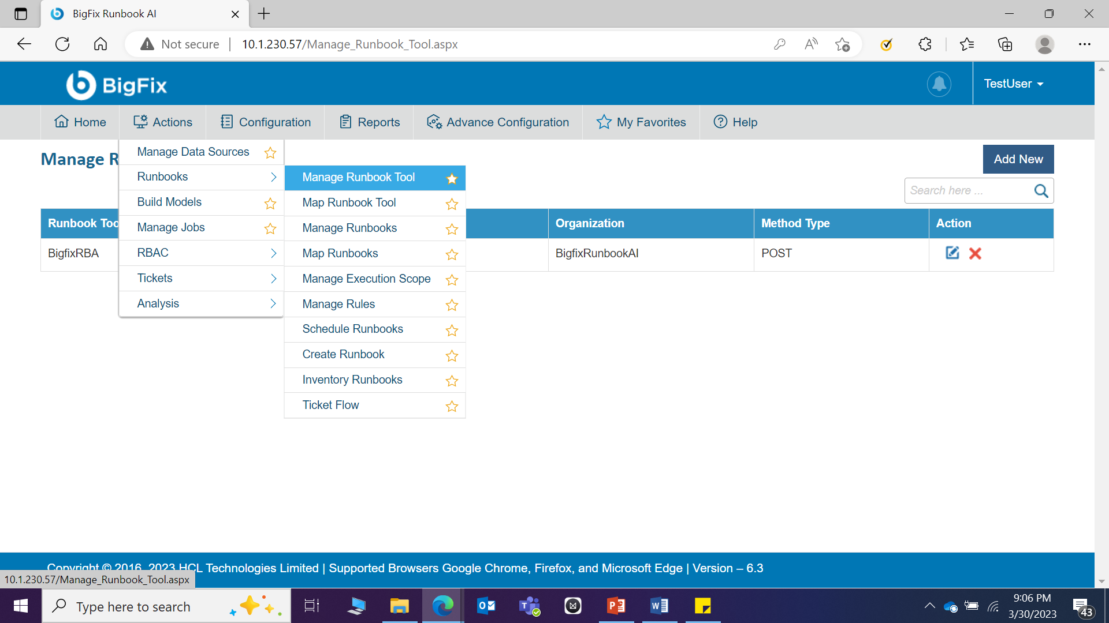Open the browser extensions icon

925,44
